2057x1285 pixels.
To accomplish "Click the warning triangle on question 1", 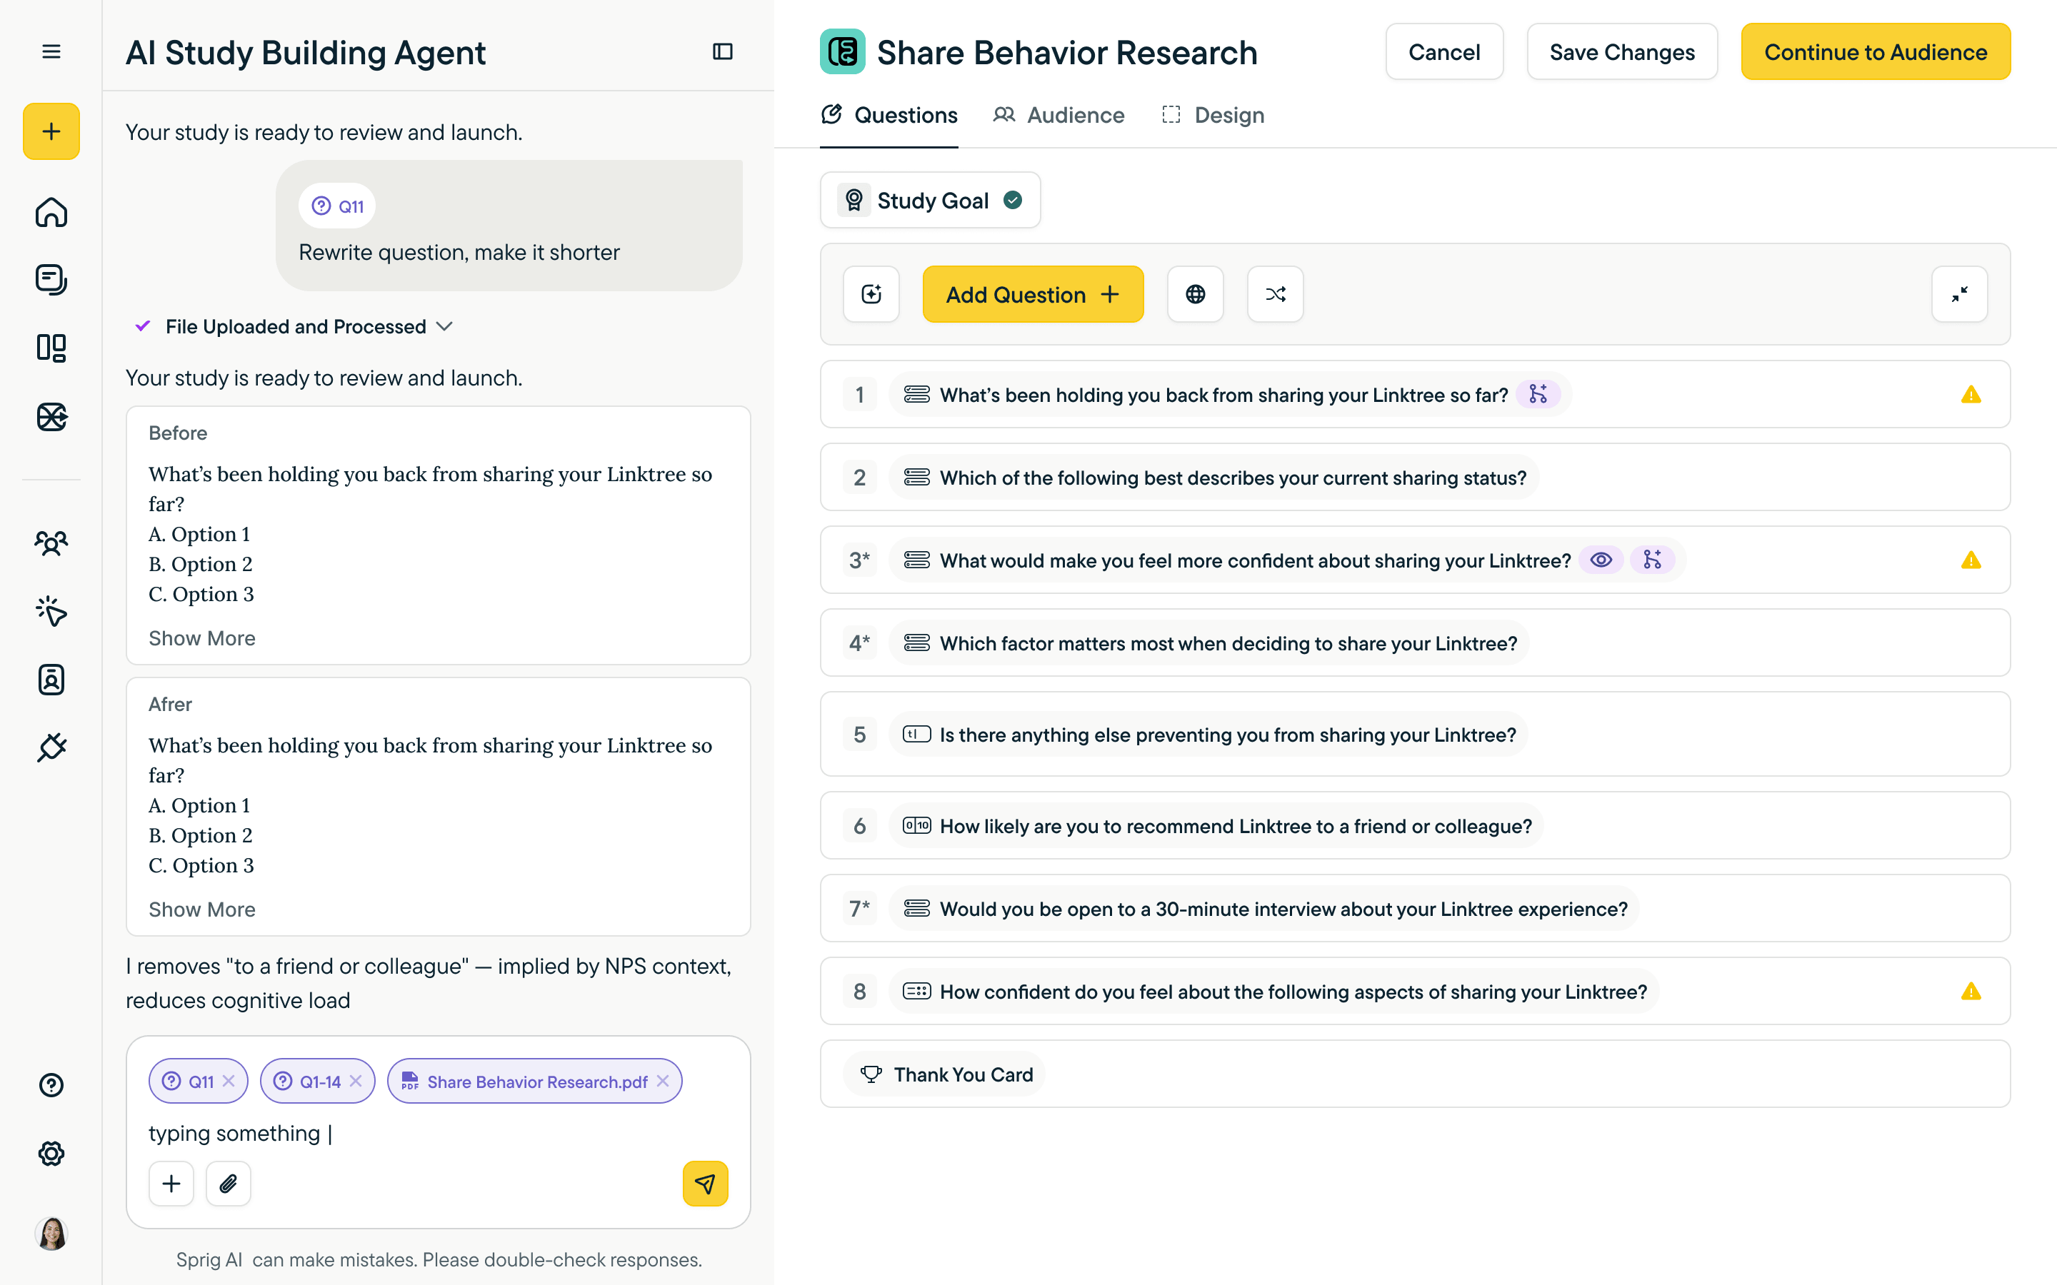I will (1971, 394).
